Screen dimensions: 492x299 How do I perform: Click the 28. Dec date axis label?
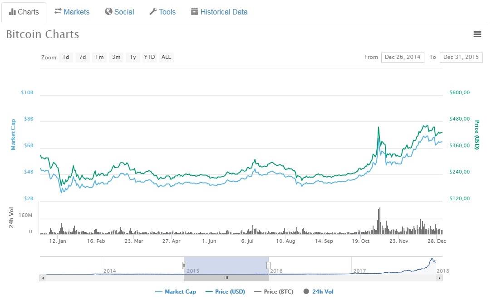[x=437, y=241]
